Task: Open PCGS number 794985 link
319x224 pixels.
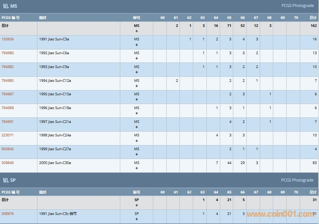Action: coord(8,81)
